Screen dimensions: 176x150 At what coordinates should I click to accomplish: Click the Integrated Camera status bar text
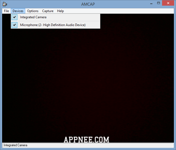pyautogui.click(x=16, y=145)
